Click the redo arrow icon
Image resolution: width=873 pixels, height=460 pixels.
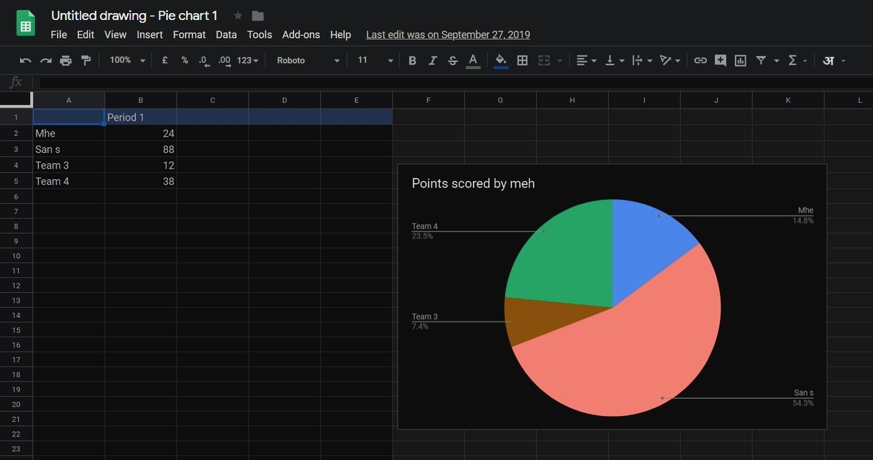click(46, 61)
